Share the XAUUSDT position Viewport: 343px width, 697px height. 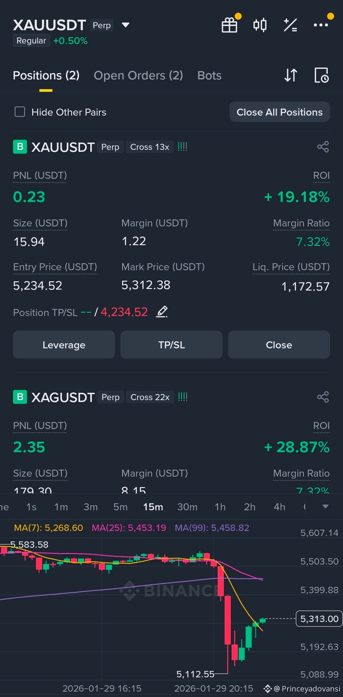point(323,147)
